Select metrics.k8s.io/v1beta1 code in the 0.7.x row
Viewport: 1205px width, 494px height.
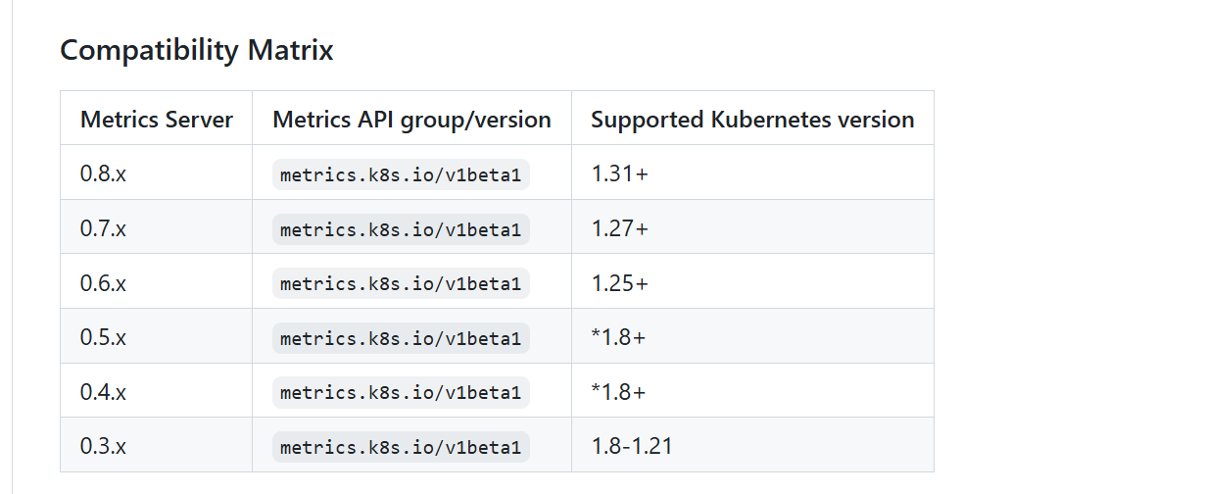point(401,229)
